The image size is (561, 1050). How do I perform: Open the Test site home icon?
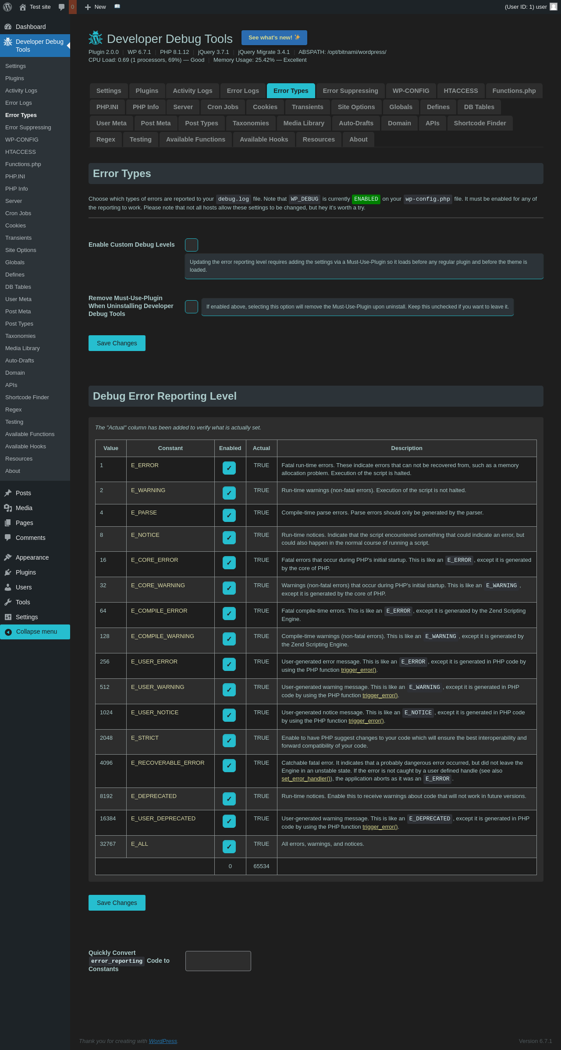pyautogui.click(x=23, y=7)
